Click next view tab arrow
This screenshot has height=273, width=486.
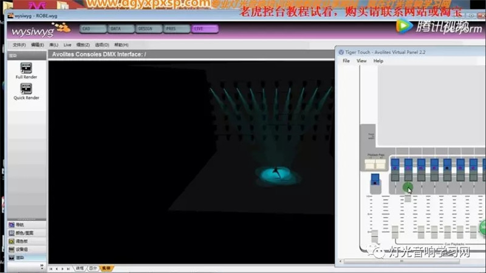click(63, 269)
